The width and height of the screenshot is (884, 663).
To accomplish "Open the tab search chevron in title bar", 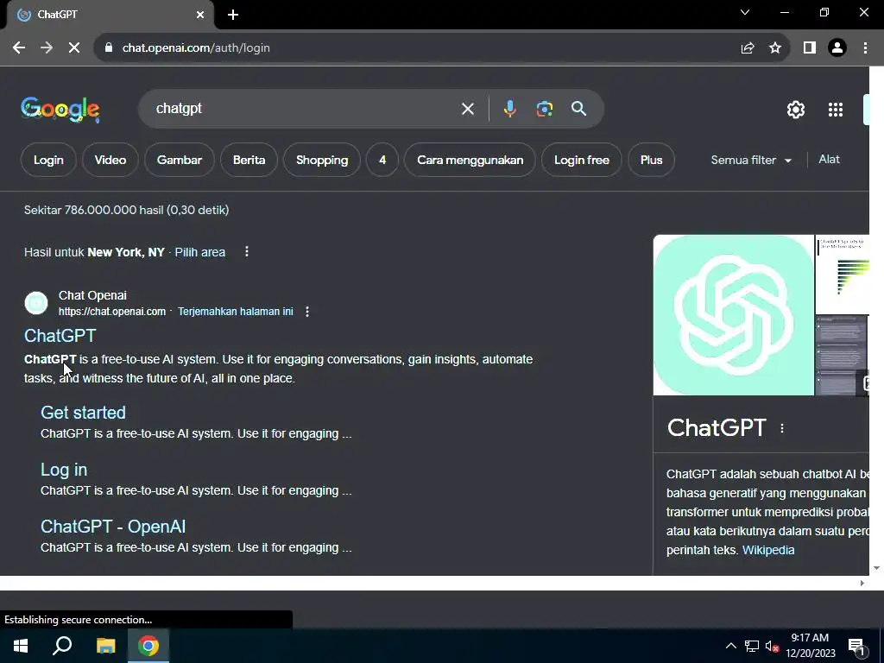I will (745, 12).
